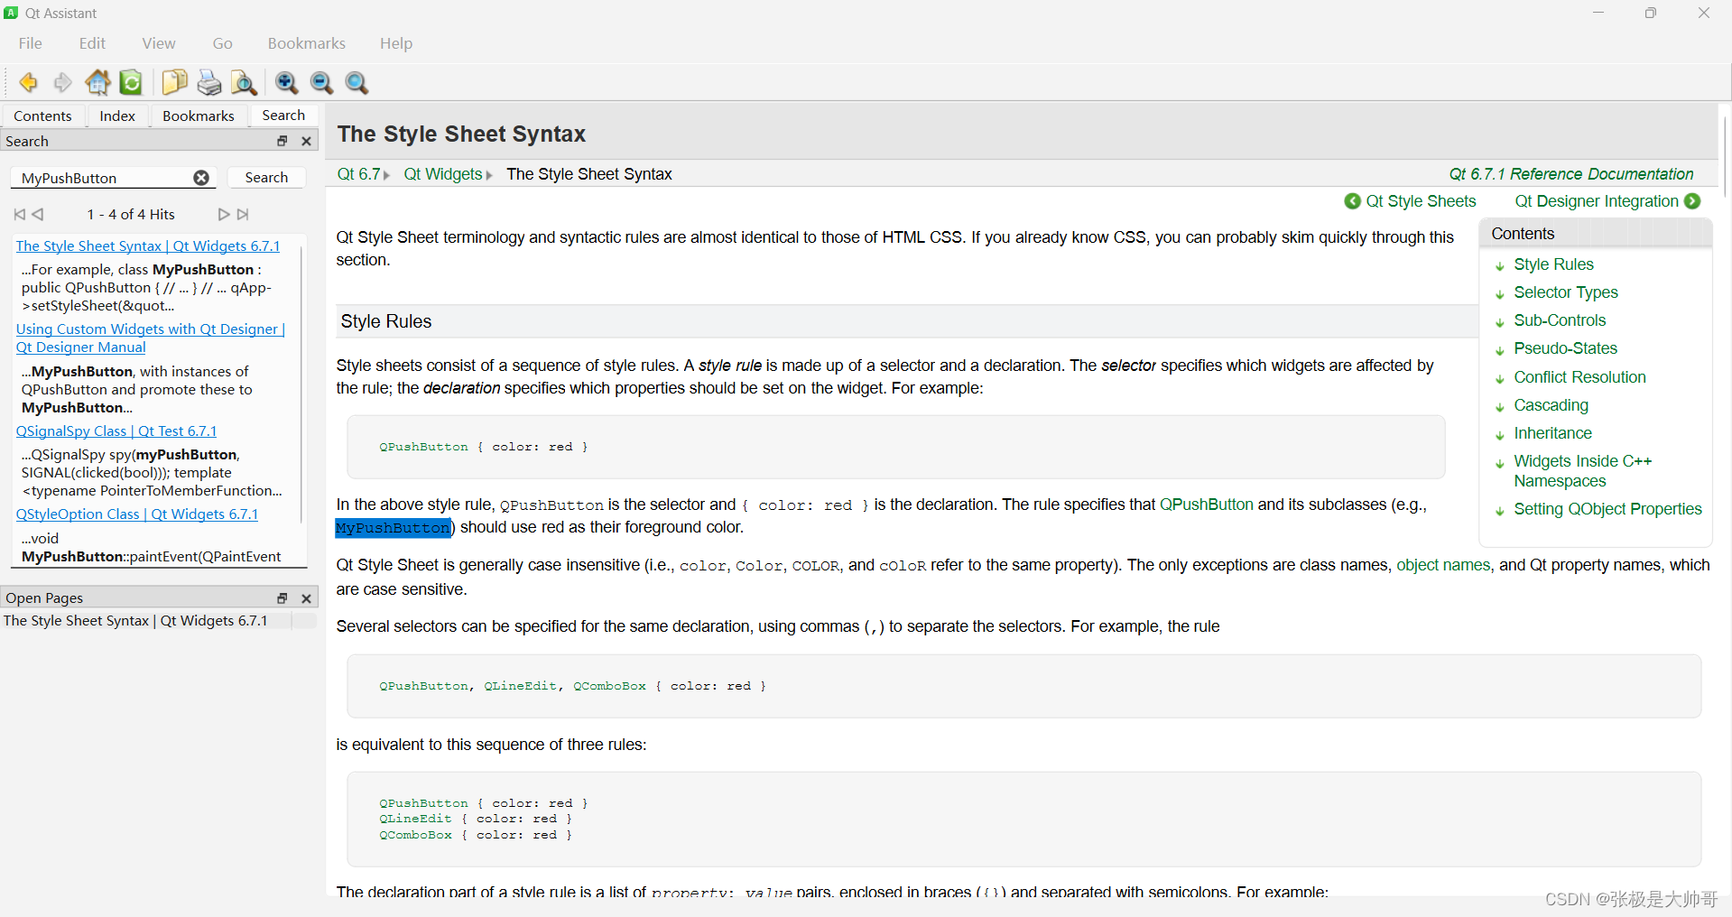Open QSignalSpy Class search result
This screenshot has width=1732, height=917.
116,431
